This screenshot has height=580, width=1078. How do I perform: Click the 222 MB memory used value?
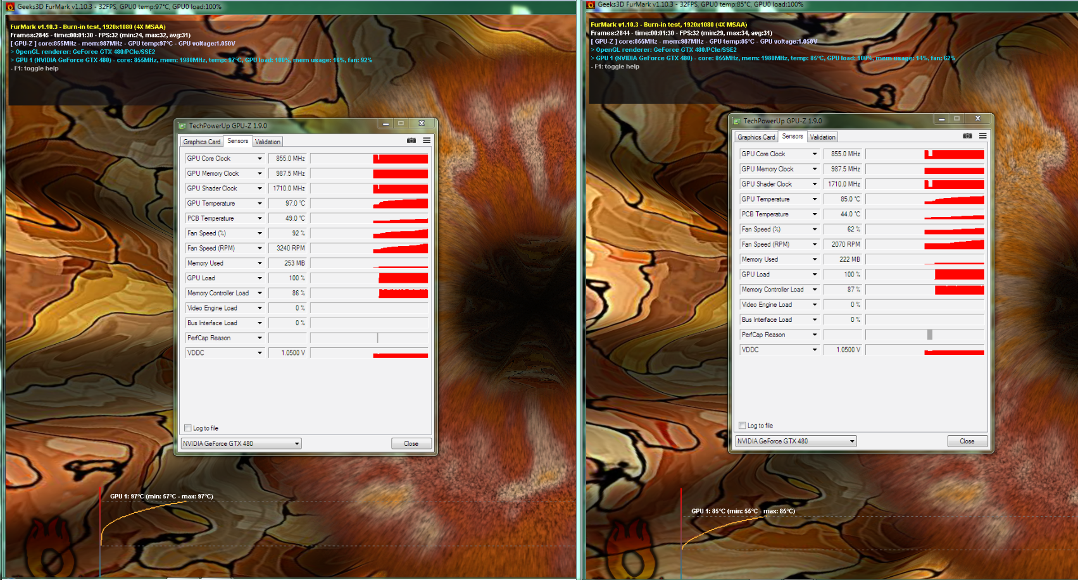[843, 259]
